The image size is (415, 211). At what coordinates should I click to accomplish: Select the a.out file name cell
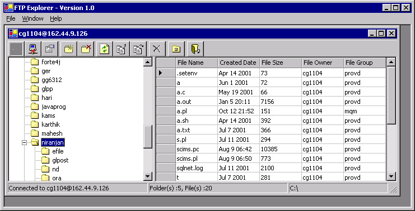pos(197,102)
